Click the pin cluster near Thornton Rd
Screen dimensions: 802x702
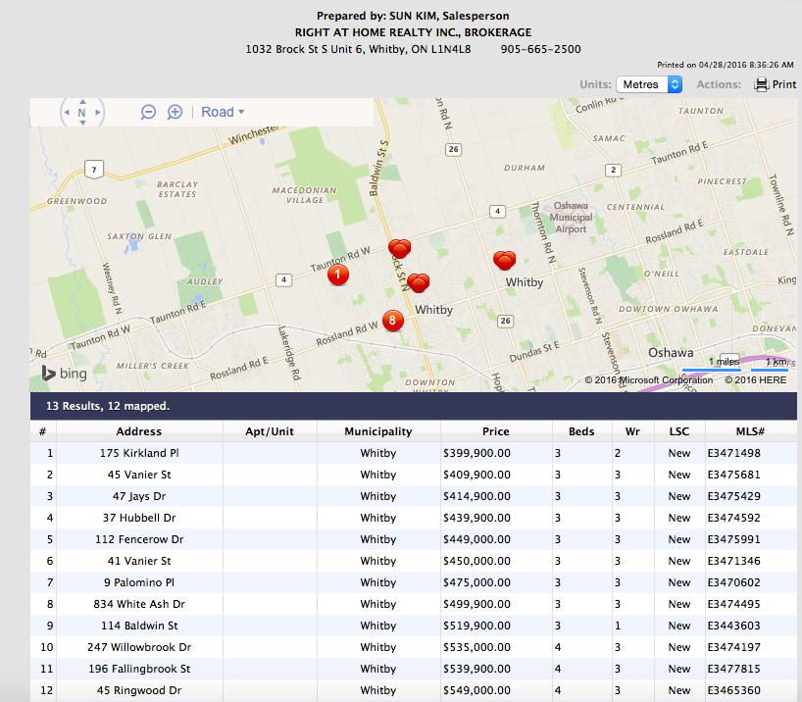point(505,260)
